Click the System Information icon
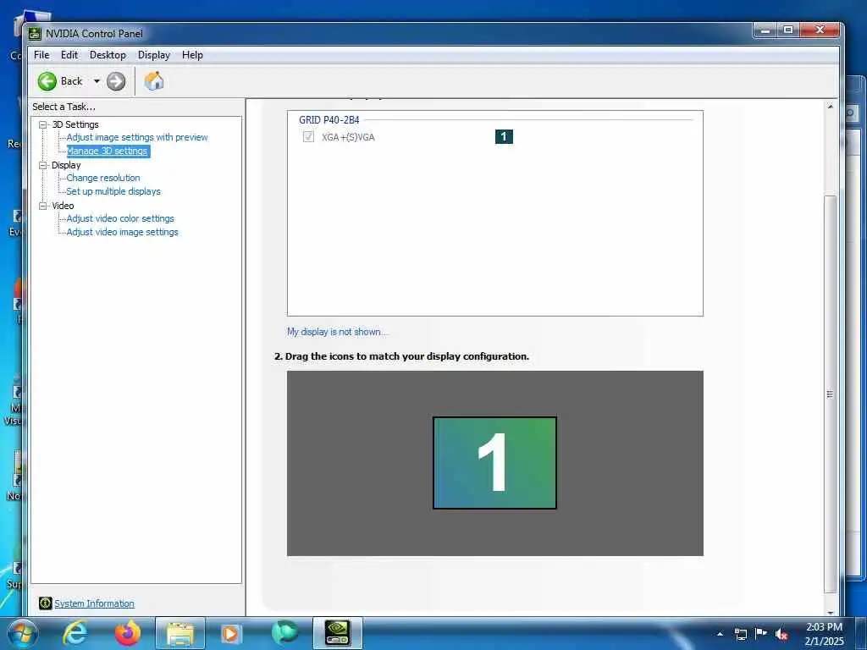The image size is (867, 650). coord(46,603)
